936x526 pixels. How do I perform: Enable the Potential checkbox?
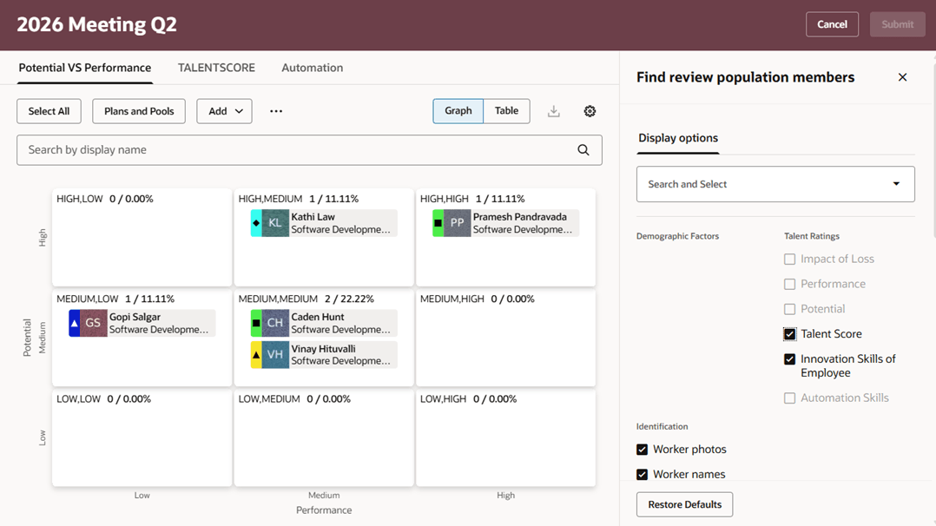tap(790, 309)
